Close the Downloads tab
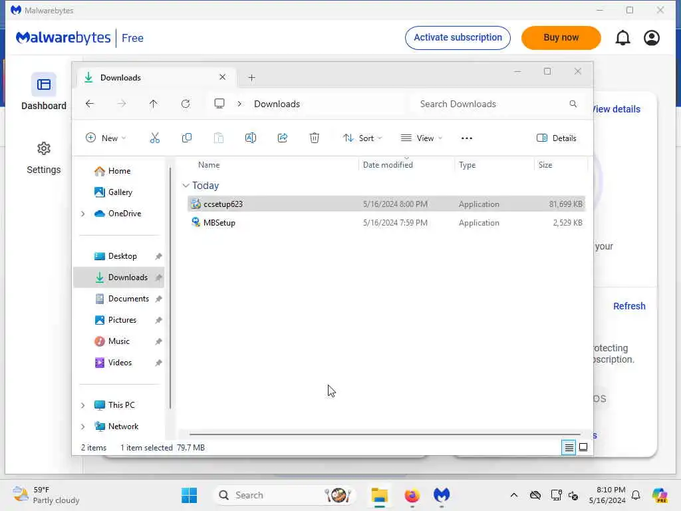 [222, 77]
